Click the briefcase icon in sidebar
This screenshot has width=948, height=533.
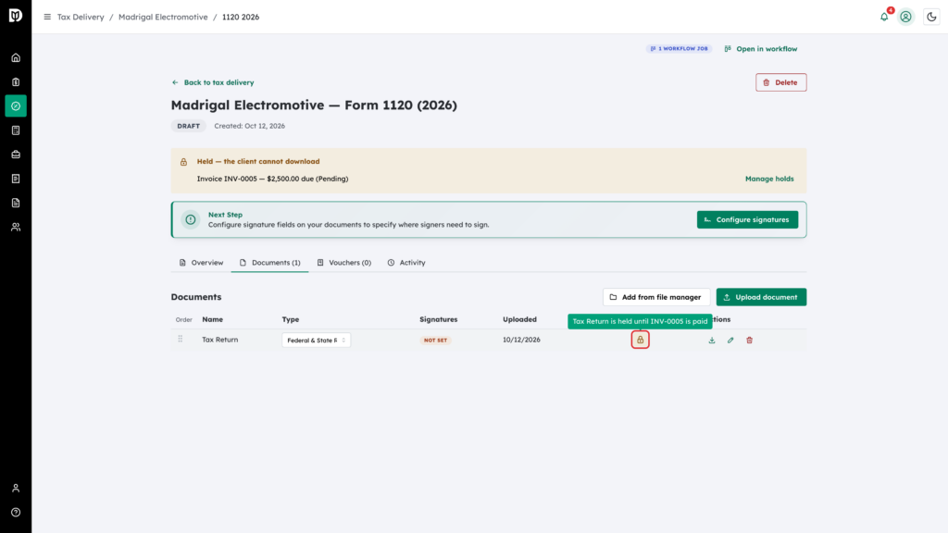[x=16, y=155]
